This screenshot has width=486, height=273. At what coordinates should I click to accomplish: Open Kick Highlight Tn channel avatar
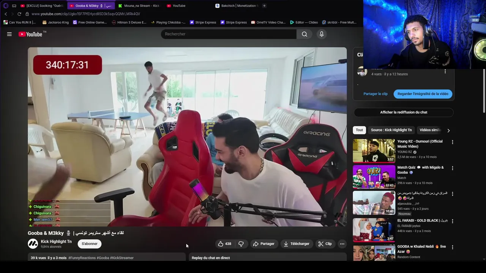pos(33,244)
